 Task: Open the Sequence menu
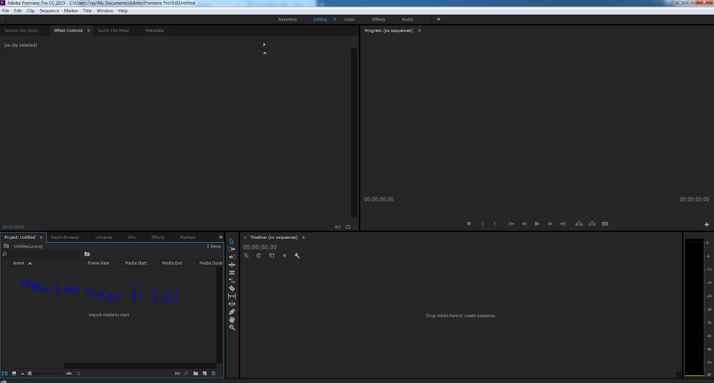click(49, 11)
